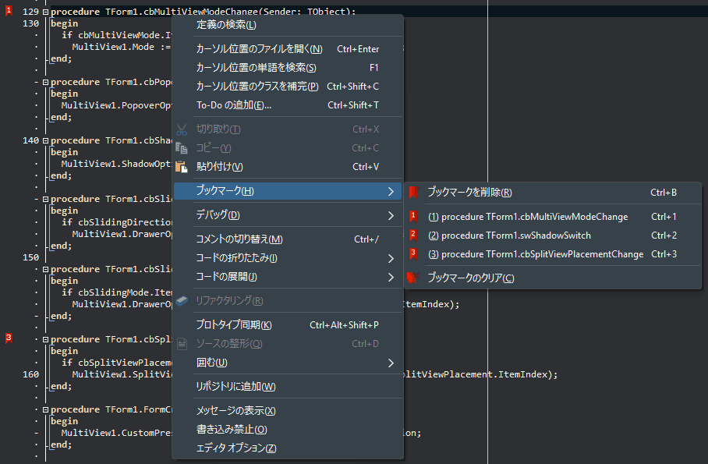
Task: Select コメントの切り替え menu item
Action: click(288, 239)
